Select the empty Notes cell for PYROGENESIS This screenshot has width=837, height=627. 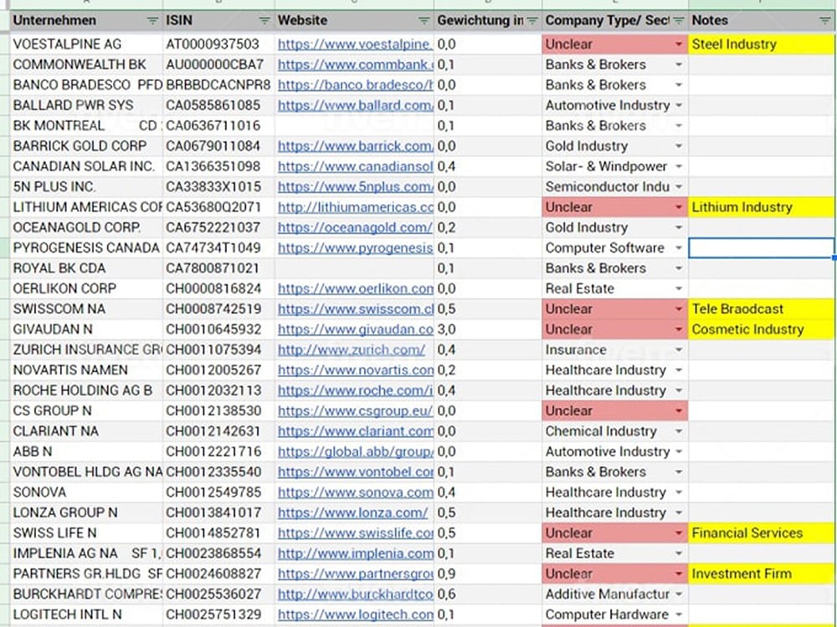[761, 248]
